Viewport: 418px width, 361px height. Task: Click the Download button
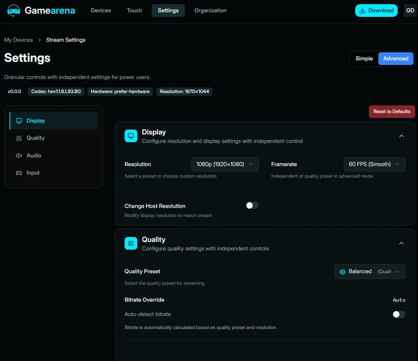pos(376,11)
